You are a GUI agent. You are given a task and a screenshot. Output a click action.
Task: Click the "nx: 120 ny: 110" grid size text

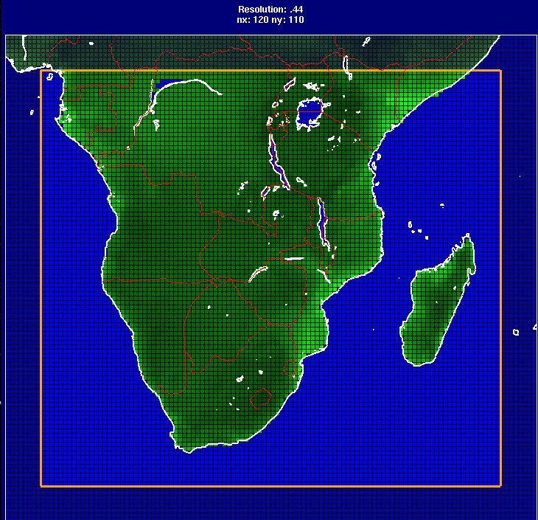(270, 20)
